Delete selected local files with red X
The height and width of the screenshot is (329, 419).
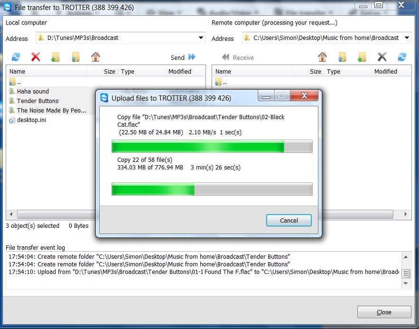pyautogui.click(x=36, y=56)
